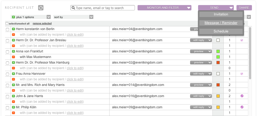Click purple checkmark icon in John & Jane Harris row
The height and width of the screenshot is (116, 257).
[242, 96]
